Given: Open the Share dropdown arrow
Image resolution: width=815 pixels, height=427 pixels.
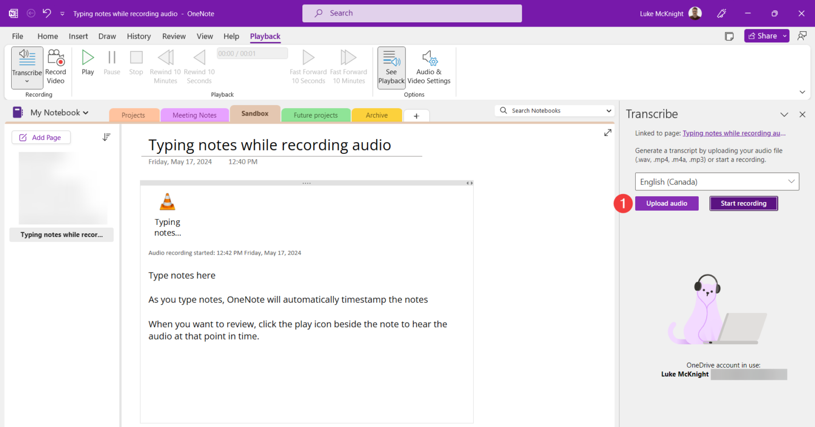Looking at the screenshot, I should coord(785,36).
